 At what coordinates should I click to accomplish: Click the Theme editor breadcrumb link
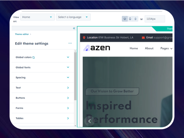22,34
